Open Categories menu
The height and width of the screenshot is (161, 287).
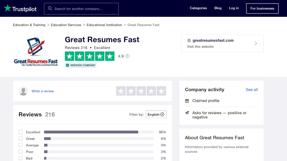coord(198,8)
